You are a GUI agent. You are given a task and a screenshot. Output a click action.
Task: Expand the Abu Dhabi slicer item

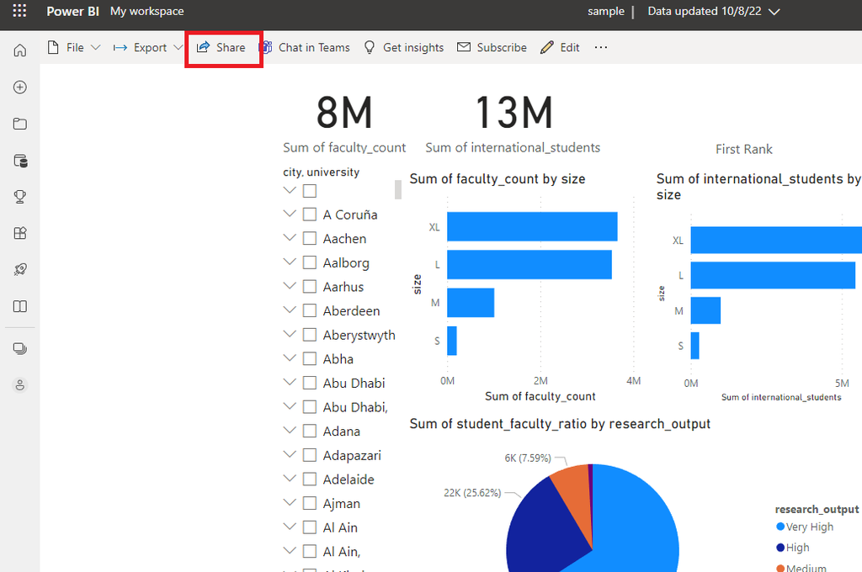[x=290, y=383]
